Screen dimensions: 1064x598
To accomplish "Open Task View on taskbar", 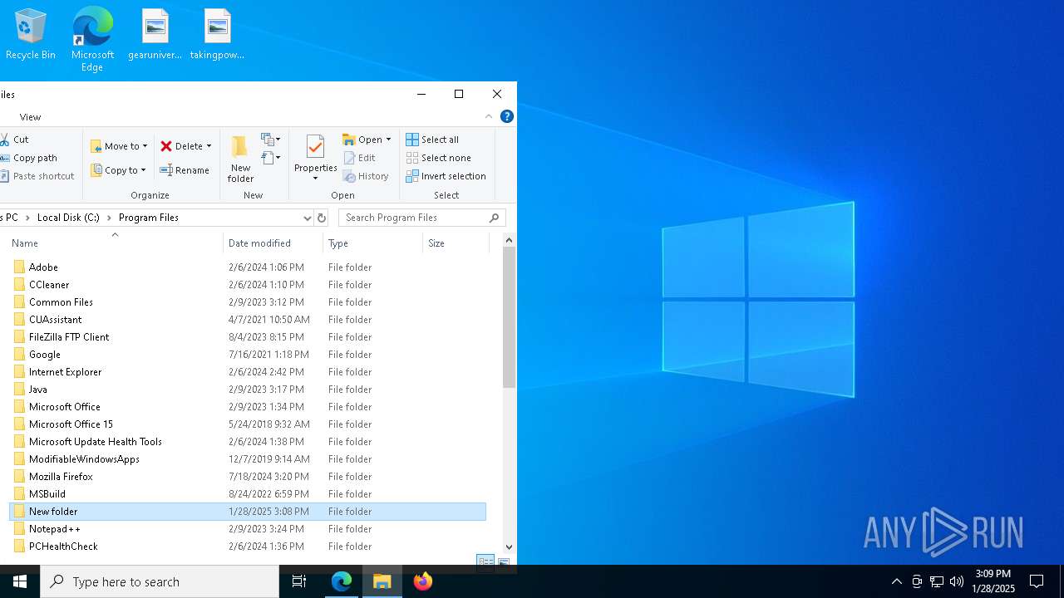I will click(299, 581).
